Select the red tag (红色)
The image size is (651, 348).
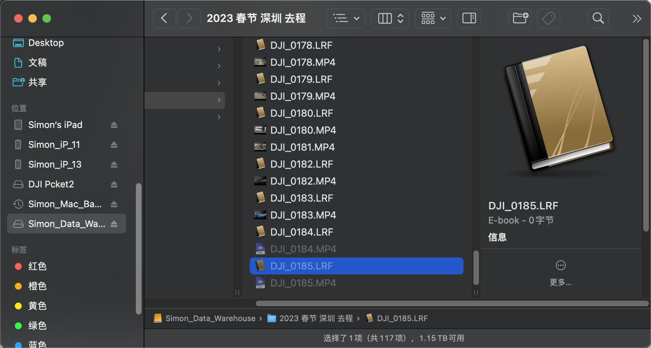[37, 266]
